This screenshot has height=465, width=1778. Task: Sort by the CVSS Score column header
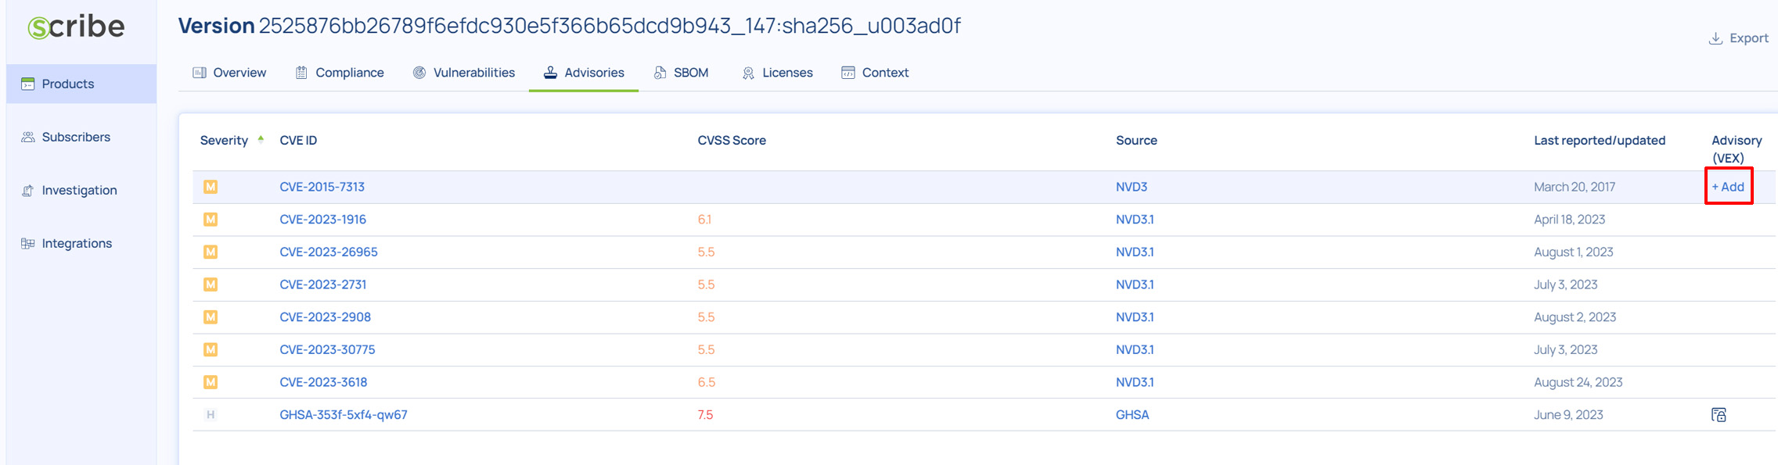point(732,141)
